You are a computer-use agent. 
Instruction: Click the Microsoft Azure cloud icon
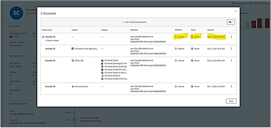tap(73, 86)
